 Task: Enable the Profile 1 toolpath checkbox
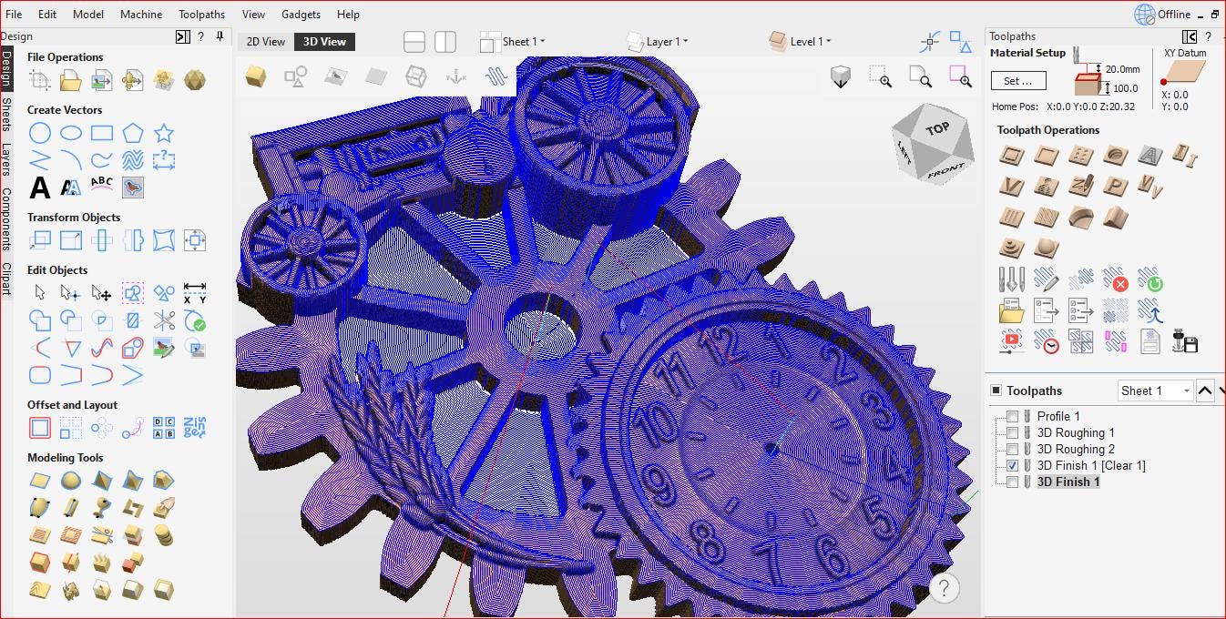pyautogui.click(x=1012, y=416)
